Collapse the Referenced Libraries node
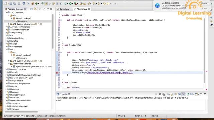The image size is (214, 120). pyautogui.click(x=9, y=64)
